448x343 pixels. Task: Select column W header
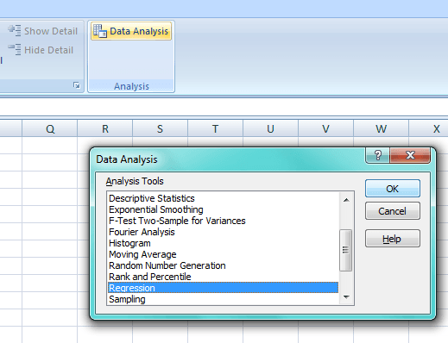pos(382,128)
